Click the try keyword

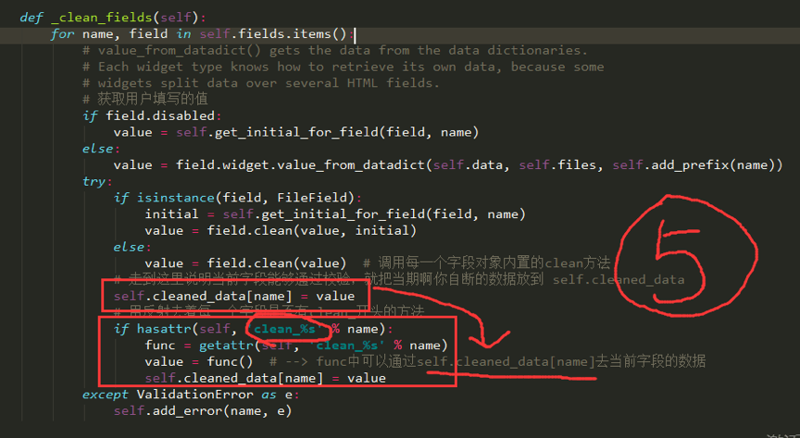tap(94, 182)
